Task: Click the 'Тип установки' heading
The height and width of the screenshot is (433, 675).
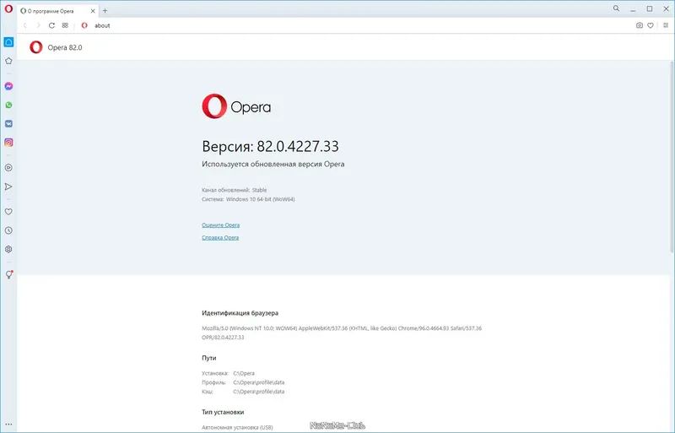Action: (x=223, y=412)
